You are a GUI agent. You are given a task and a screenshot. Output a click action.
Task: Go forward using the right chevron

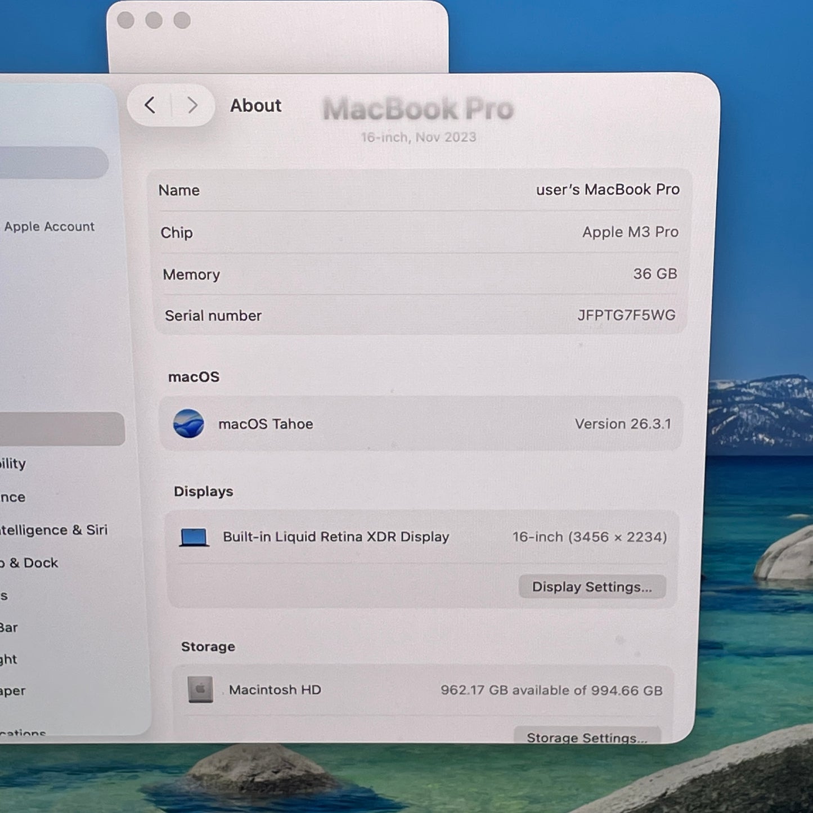tap(192, 105)
